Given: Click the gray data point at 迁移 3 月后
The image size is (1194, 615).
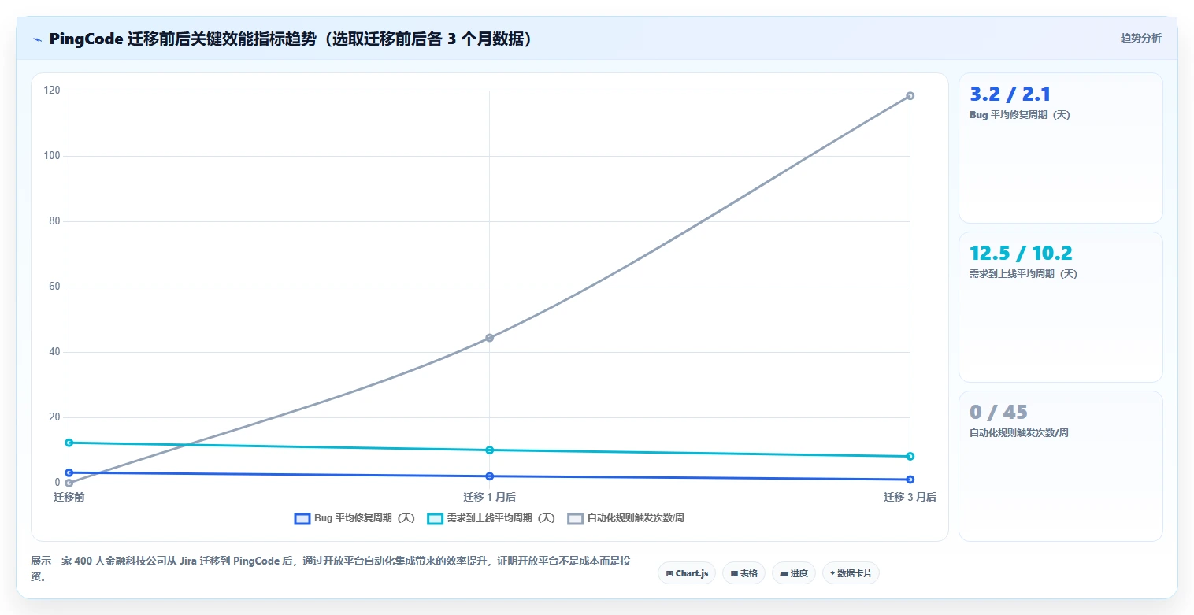Looking at the screenshot, I should [910, 96].
